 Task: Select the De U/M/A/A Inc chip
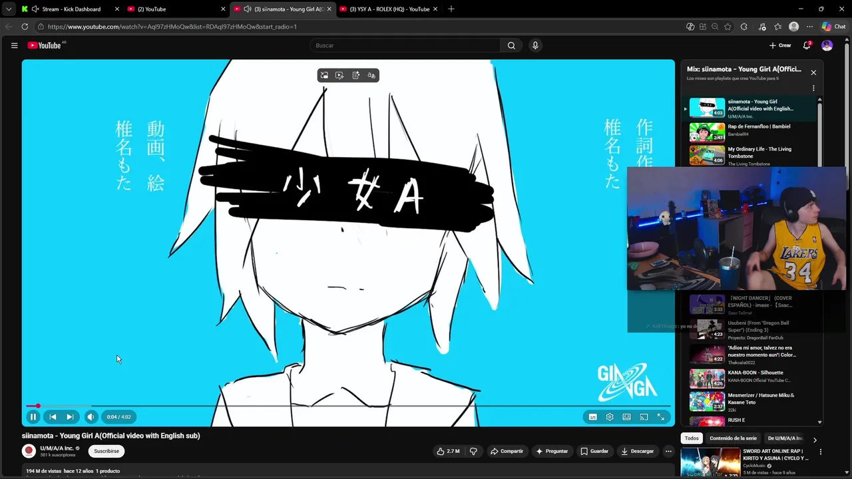785,438
